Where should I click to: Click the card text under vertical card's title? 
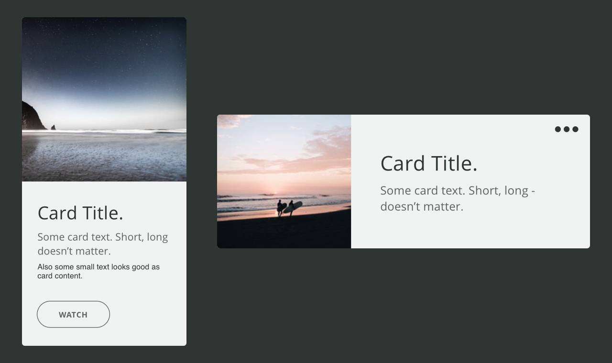click(x=103, y=244)
